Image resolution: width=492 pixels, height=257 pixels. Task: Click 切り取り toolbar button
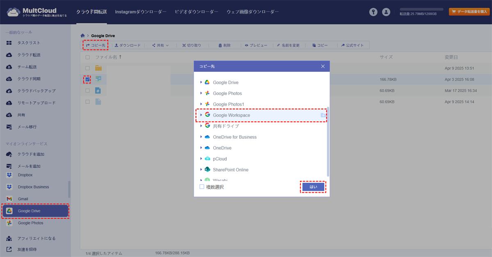[191, 45]
